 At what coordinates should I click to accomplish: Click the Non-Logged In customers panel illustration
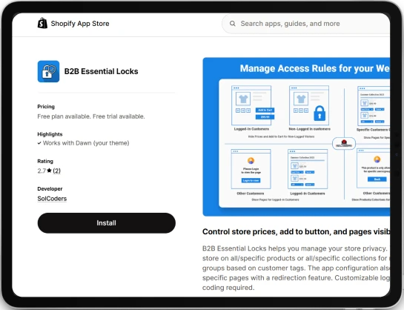(x=309, y=105)
